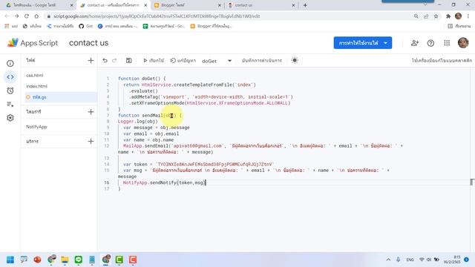
Task: Save project with floppy disk icon
Action: [128, 61]
